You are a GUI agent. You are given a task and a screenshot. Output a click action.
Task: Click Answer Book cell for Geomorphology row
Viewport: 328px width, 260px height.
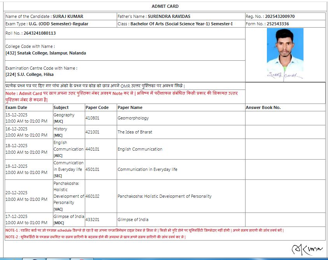coord(285,118)
